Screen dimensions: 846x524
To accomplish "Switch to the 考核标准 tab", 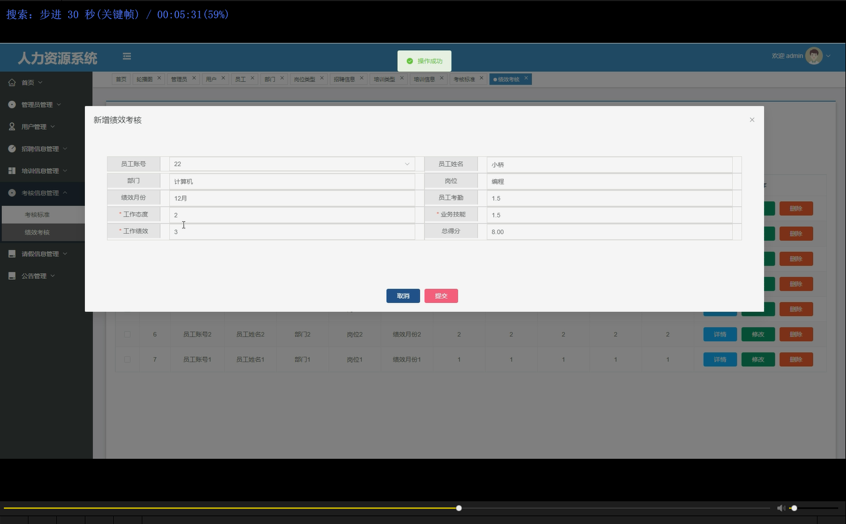I will coord(464,79).
